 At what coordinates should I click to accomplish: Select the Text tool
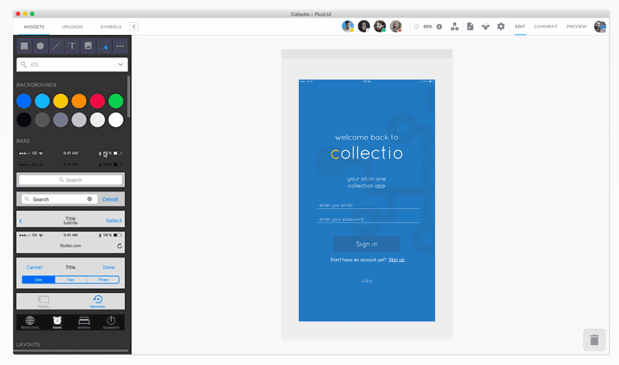coord(72,46)
